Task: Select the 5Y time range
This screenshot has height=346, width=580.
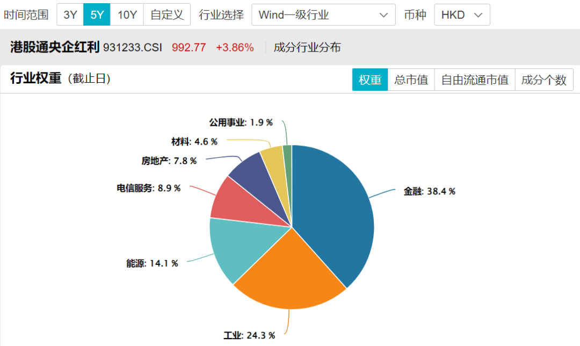Action: pyautogui.click(x=97, y=15)
